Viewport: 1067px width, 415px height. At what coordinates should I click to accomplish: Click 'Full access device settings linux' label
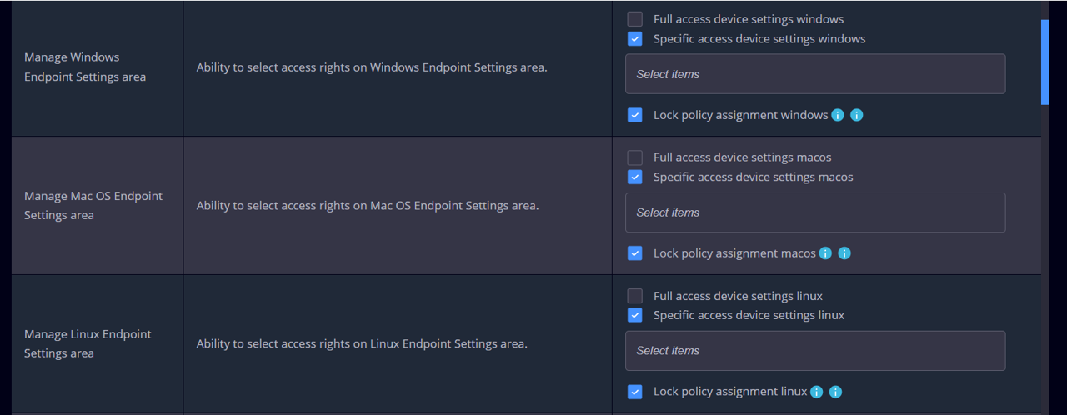click(x=738, y=296)
